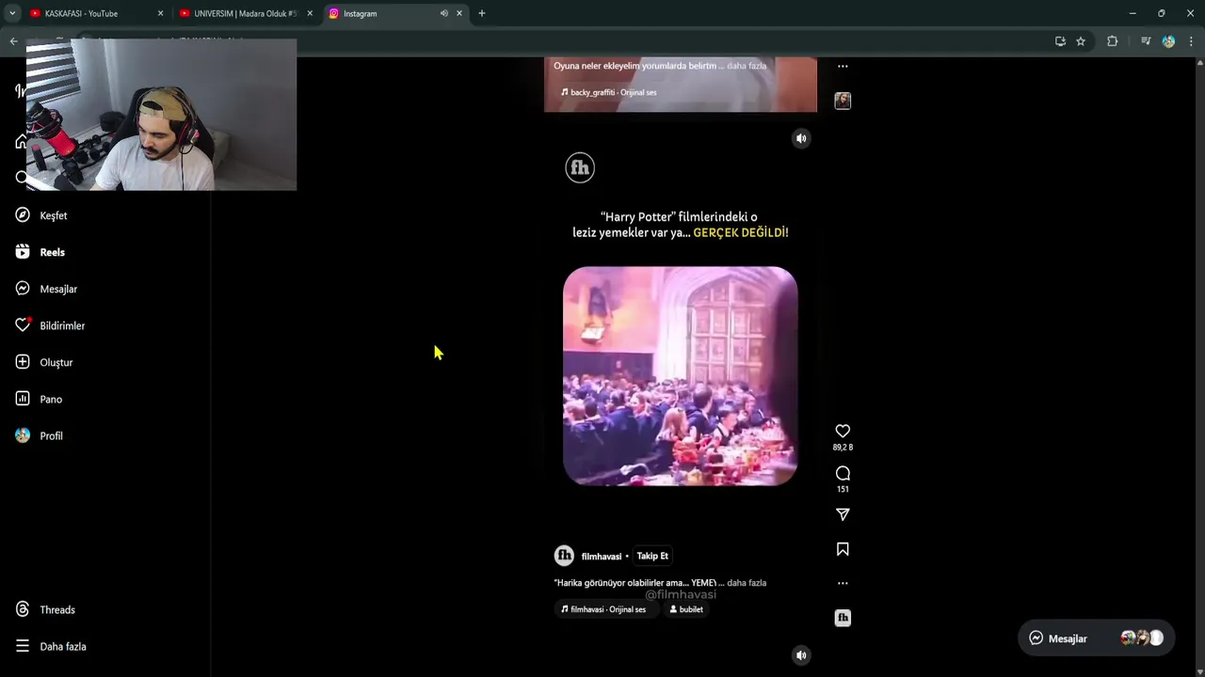
Task: Open Chrome profile avatar
Action: click(1168, 41)
